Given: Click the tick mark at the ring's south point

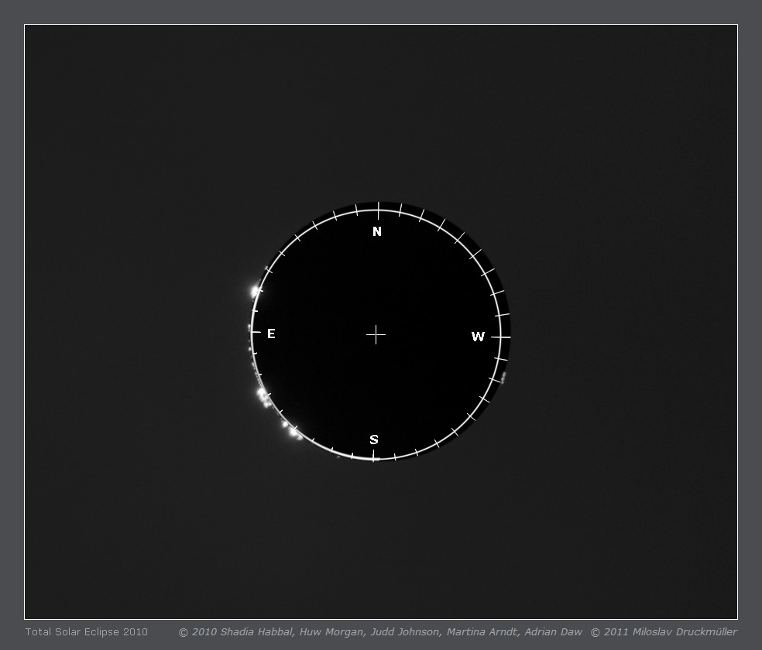Looking at the screenshot, I should coord(373,457).
